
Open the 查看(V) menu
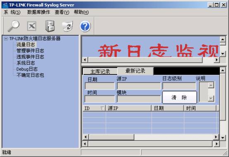[62, 12]
